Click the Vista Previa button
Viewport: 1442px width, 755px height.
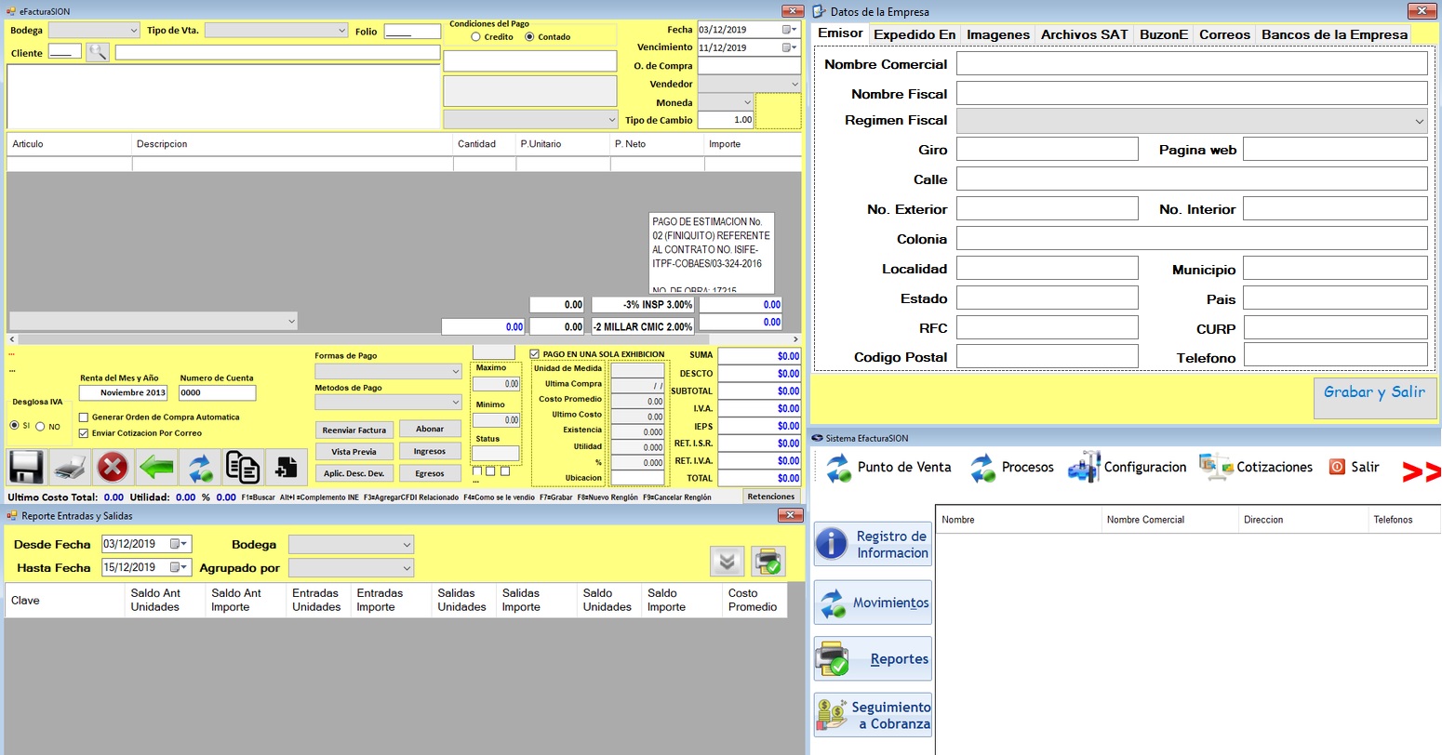click(354, 452)
